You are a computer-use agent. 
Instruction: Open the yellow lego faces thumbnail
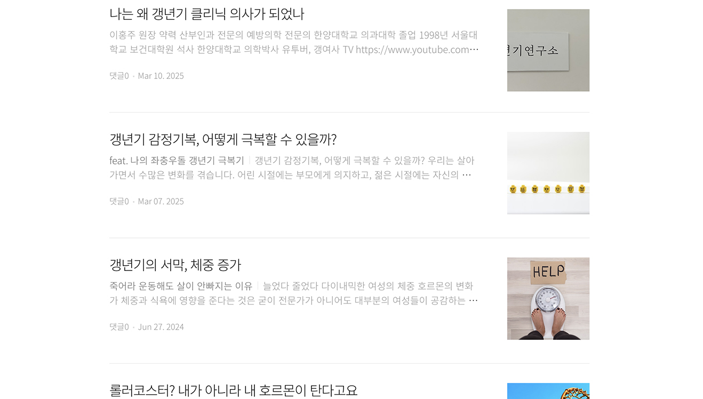(548, 173)
